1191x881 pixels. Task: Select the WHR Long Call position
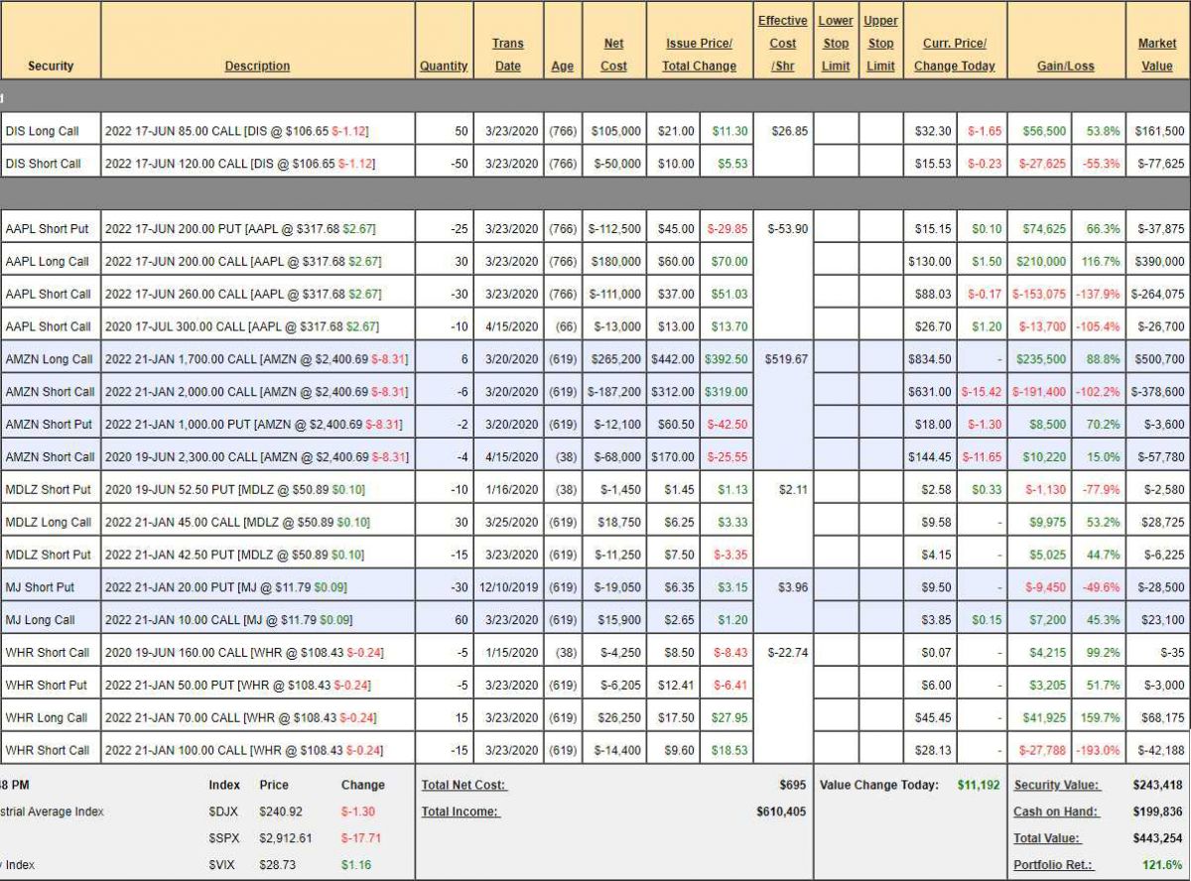pyautogui.click(x=46, y=717)
